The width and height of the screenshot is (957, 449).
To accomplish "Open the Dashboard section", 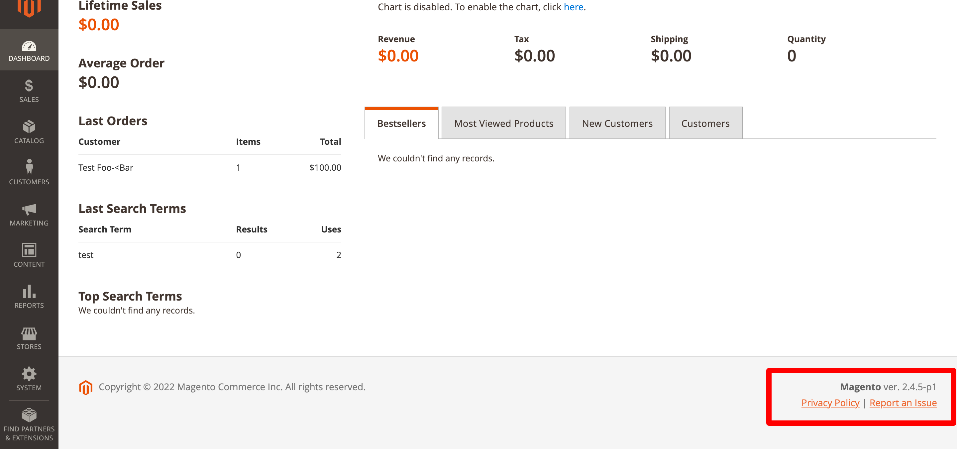I will tap(29, 50).
